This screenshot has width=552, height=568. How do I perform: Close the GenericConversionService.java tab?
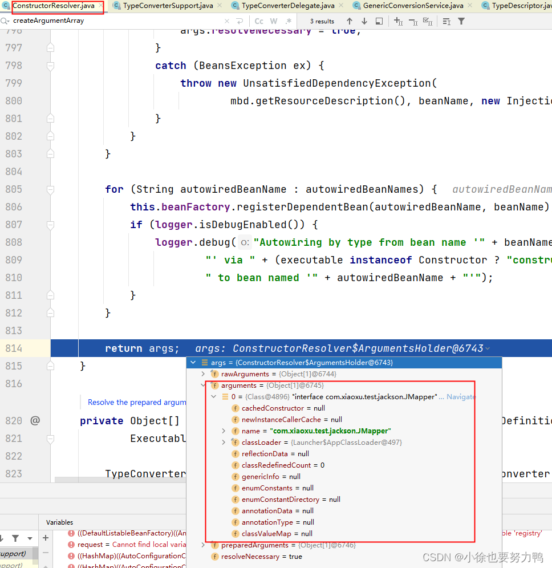pos(470,6)
